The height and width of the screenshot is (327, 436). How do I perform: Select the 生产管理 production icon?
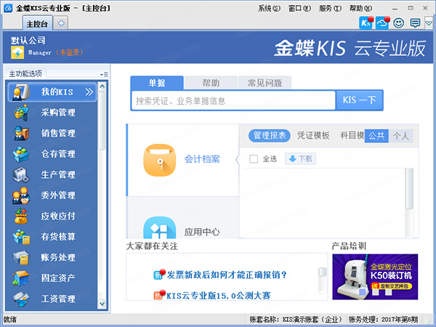click(x=20, y=174)
